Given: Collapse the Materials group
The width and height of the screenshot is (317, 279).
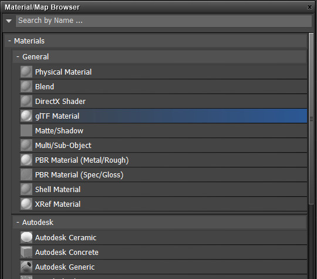Looking at the screenshot, I should coord(9,41).
